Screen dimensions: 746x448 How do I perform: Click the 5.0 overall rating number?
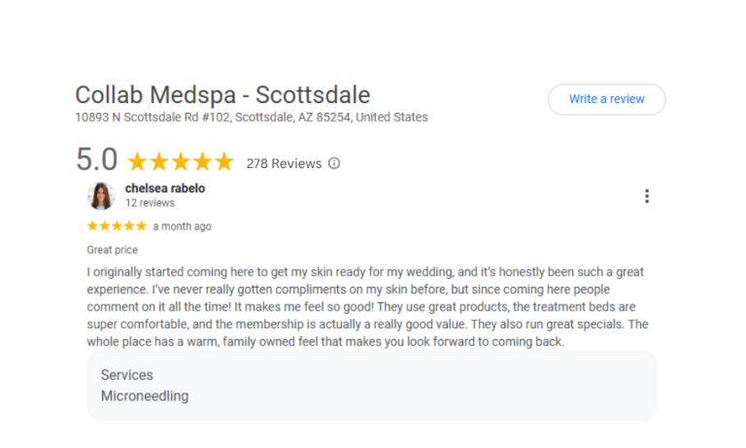pyautogui.click(x=96, y=159)
